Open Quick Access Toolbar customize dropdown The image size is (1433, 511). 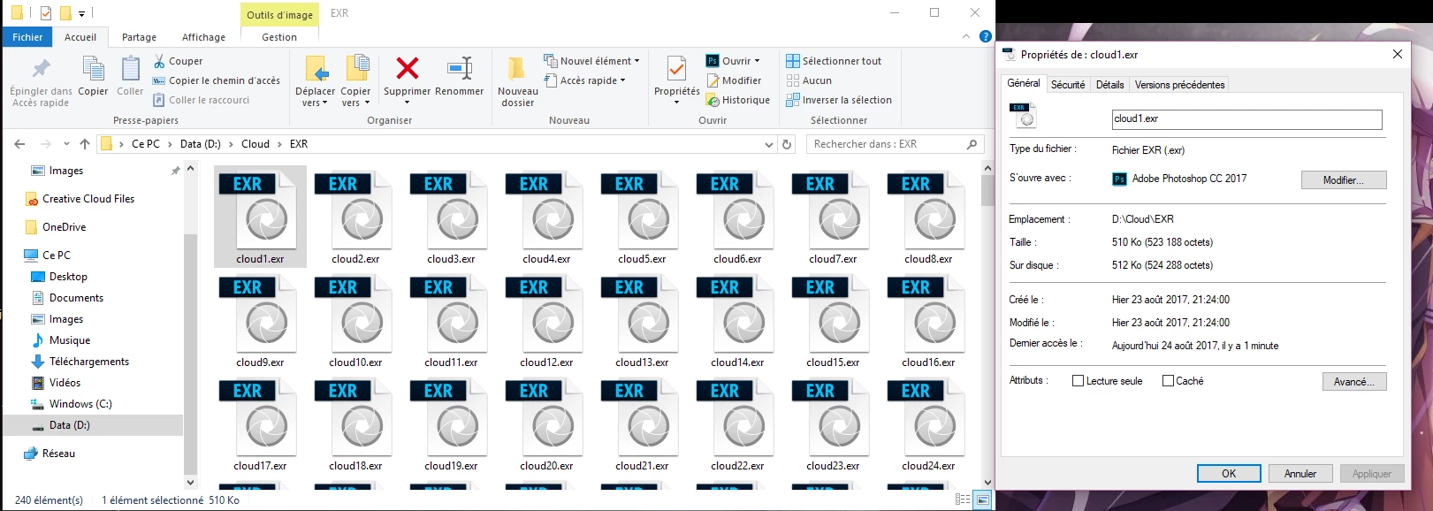click(81, 13)
